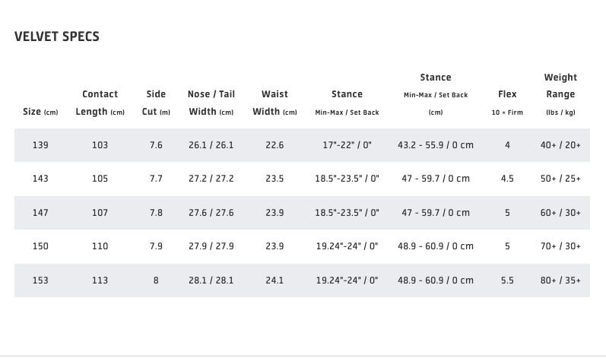Click the Flex column header
The width and height of the screenshot is (606, 358).
coord(507,95)
